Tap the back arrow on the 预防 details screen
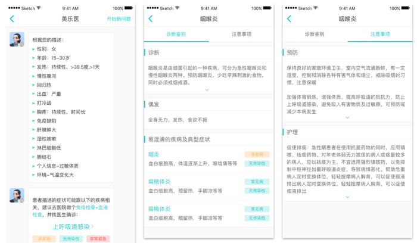Viewport: 417px width, 243px height. (290, 19)
